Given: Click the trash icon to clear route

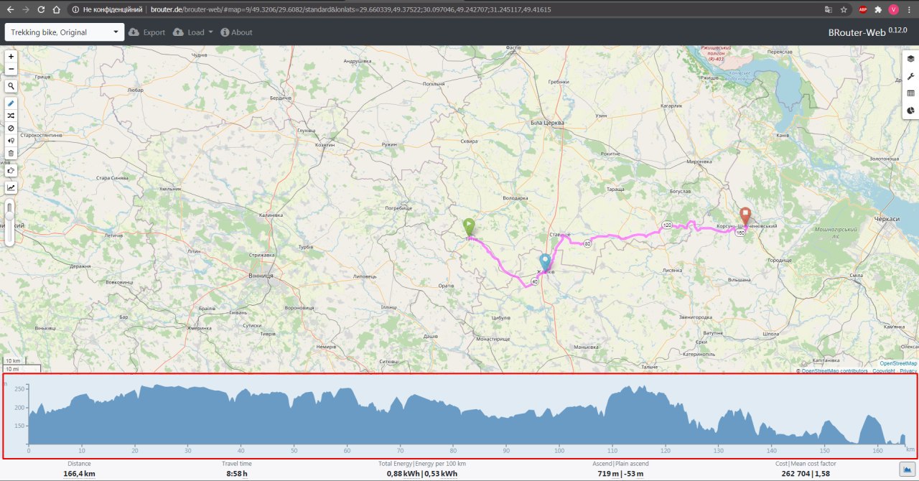Looking at the screenshot, I should pyautogui.click(x=11, y=153).
